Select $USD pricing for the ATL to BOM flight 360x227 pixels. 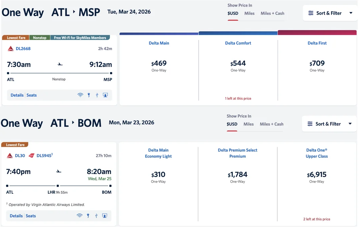[232, 124]
